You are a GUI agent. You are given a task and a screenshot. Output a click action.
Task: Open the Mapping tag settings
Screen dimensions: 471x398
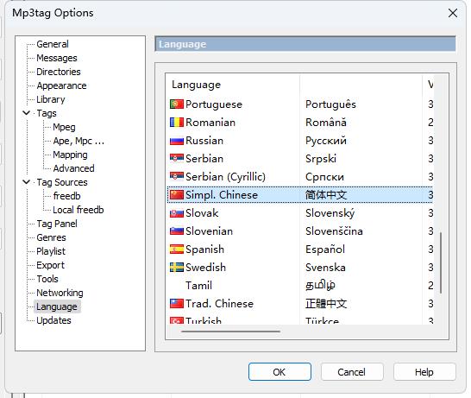[x=70, y=155]
